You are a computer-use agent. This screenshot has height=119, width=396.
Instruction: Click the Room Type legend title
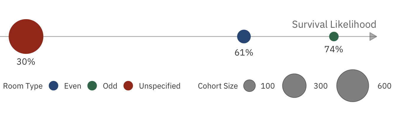pos(23,86)
